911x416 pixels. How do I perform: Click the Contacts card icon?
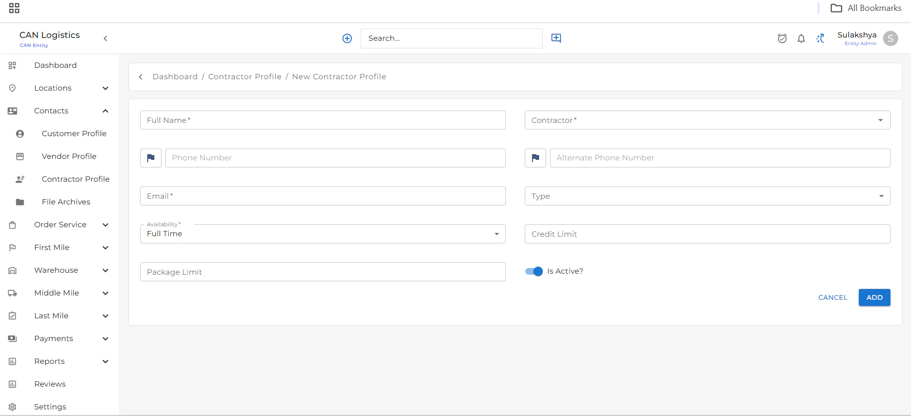click(12, 111)
